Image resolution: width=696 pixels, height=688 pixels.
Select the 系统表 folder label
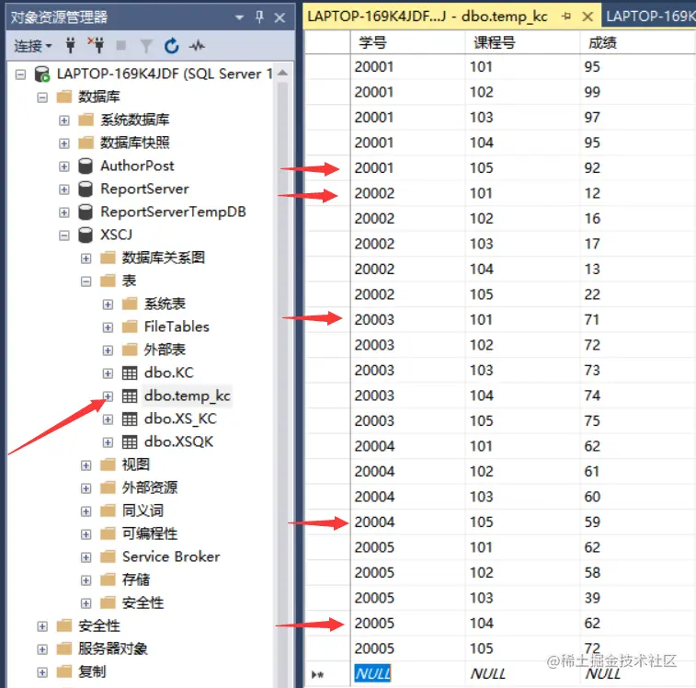pos(165,304)
